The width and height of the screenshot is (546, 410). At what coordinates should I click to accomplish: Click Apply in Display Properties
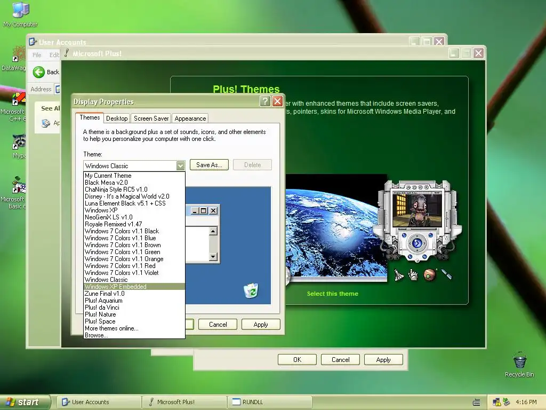tap(261, 325)
